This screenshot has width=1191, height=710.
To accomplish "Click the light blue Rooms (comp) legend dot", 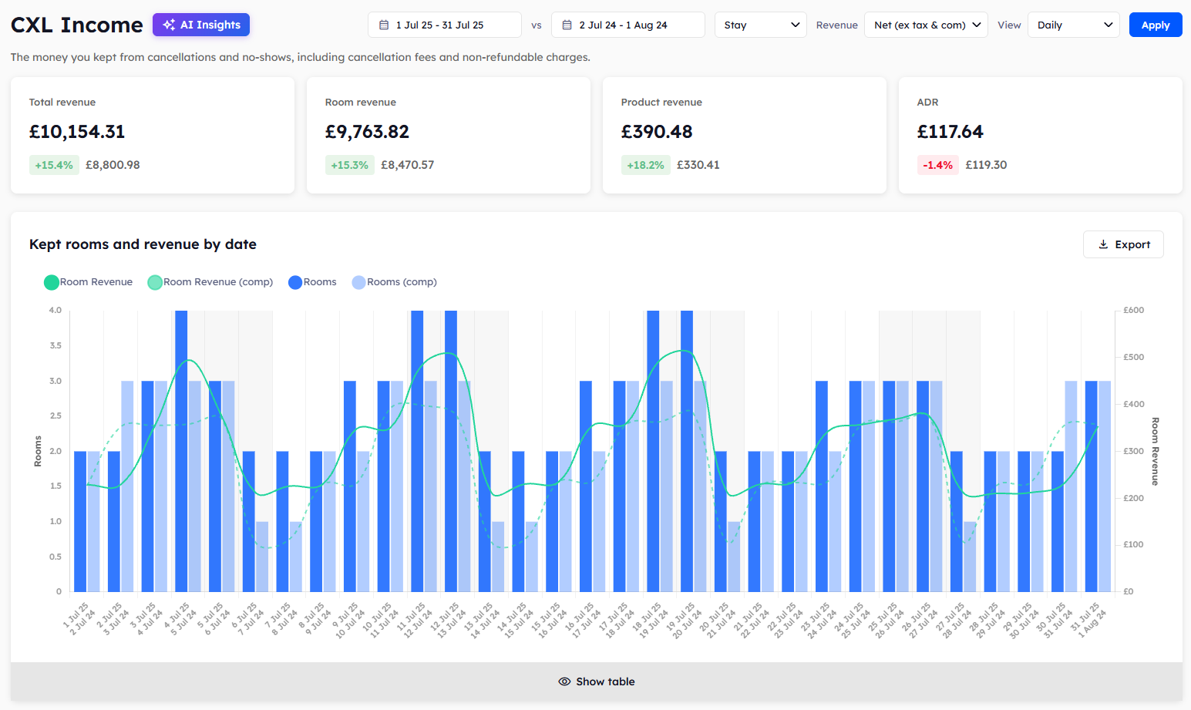I will click(359, 282).
